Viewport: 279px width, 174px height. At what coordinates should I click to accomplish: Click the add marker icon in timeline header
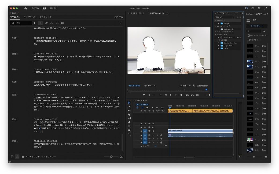[x=152, y=108]
